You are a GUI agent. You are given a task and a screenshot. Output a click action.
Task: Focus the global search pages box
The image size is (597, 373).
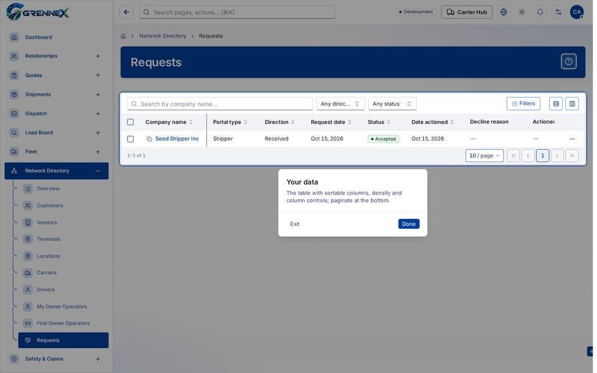237,12
